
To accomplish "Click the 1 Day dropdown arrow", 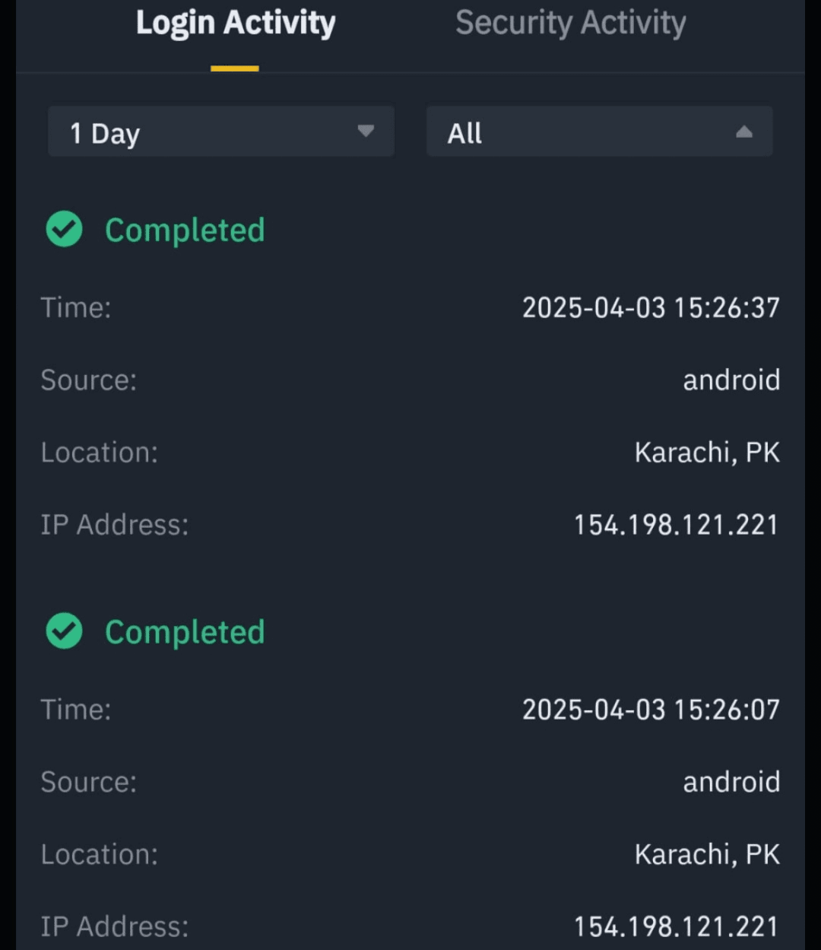I will click(366, 132).
